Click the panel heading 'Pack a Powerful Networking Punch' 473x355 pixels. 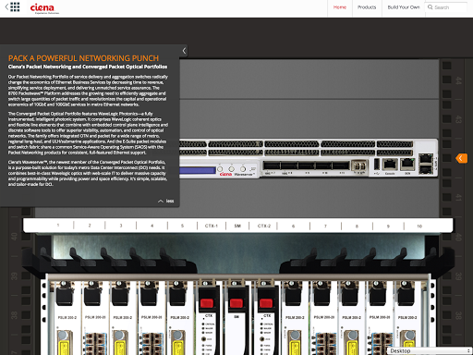83,58
